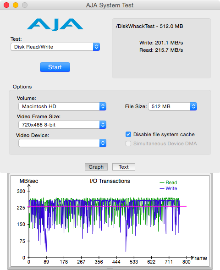
Task: Click the red close window button
Action: 6,5
